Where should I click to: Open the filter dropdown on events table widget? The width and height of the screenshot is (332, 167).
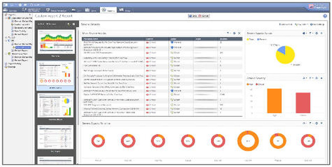tap(229, 33)
